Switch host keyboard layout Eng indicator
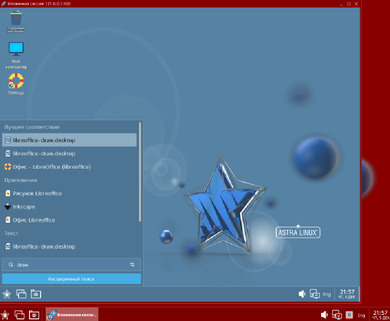The image size is (390, 321). point(361,315)
